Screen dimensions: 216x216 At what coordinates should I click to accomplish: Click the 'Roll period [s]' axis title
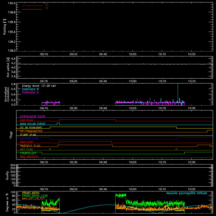(x=8, y=67)
